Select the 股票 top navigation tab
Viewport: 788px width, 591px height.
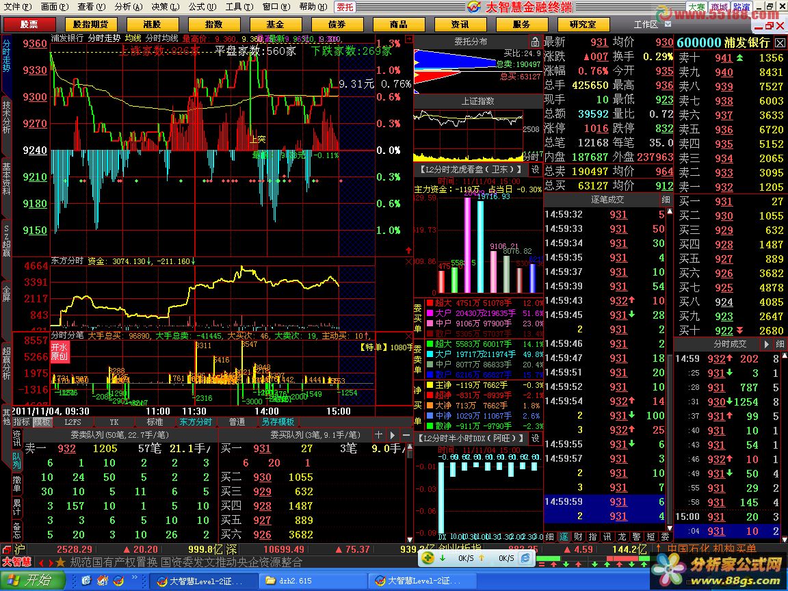click(x=29, y=24)
